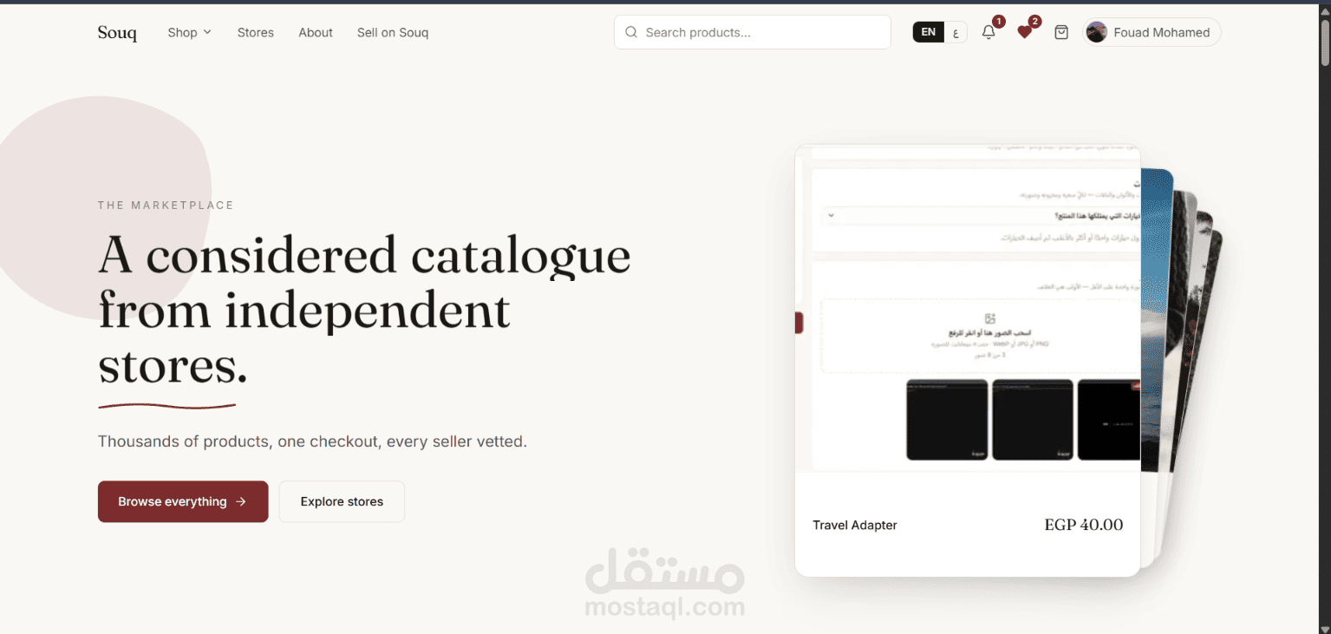The image size is (1331, 634).
Task: Open the shopping bag cart icon
Action: tap(1061, 32)
